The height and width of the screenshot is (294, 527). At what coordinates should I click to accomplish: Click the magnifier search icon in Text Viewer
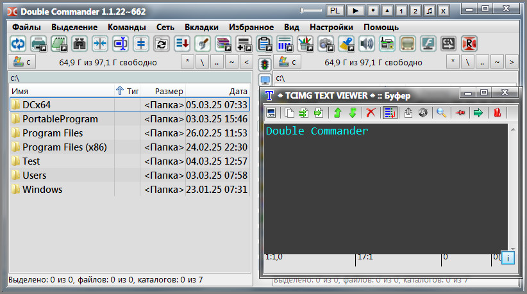(x=441, y=113)
